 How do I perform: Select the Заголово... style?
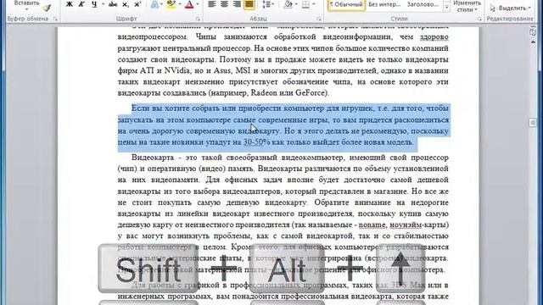point(423,4)
